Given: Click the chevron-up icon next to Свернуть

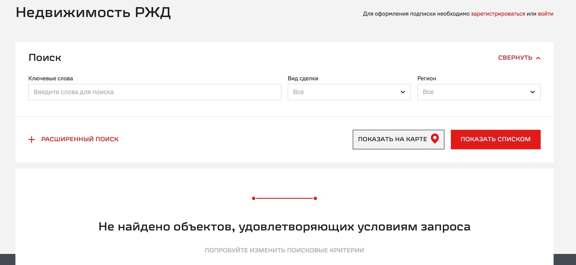Looking at the screenshot, I should [x=538, y=58].
